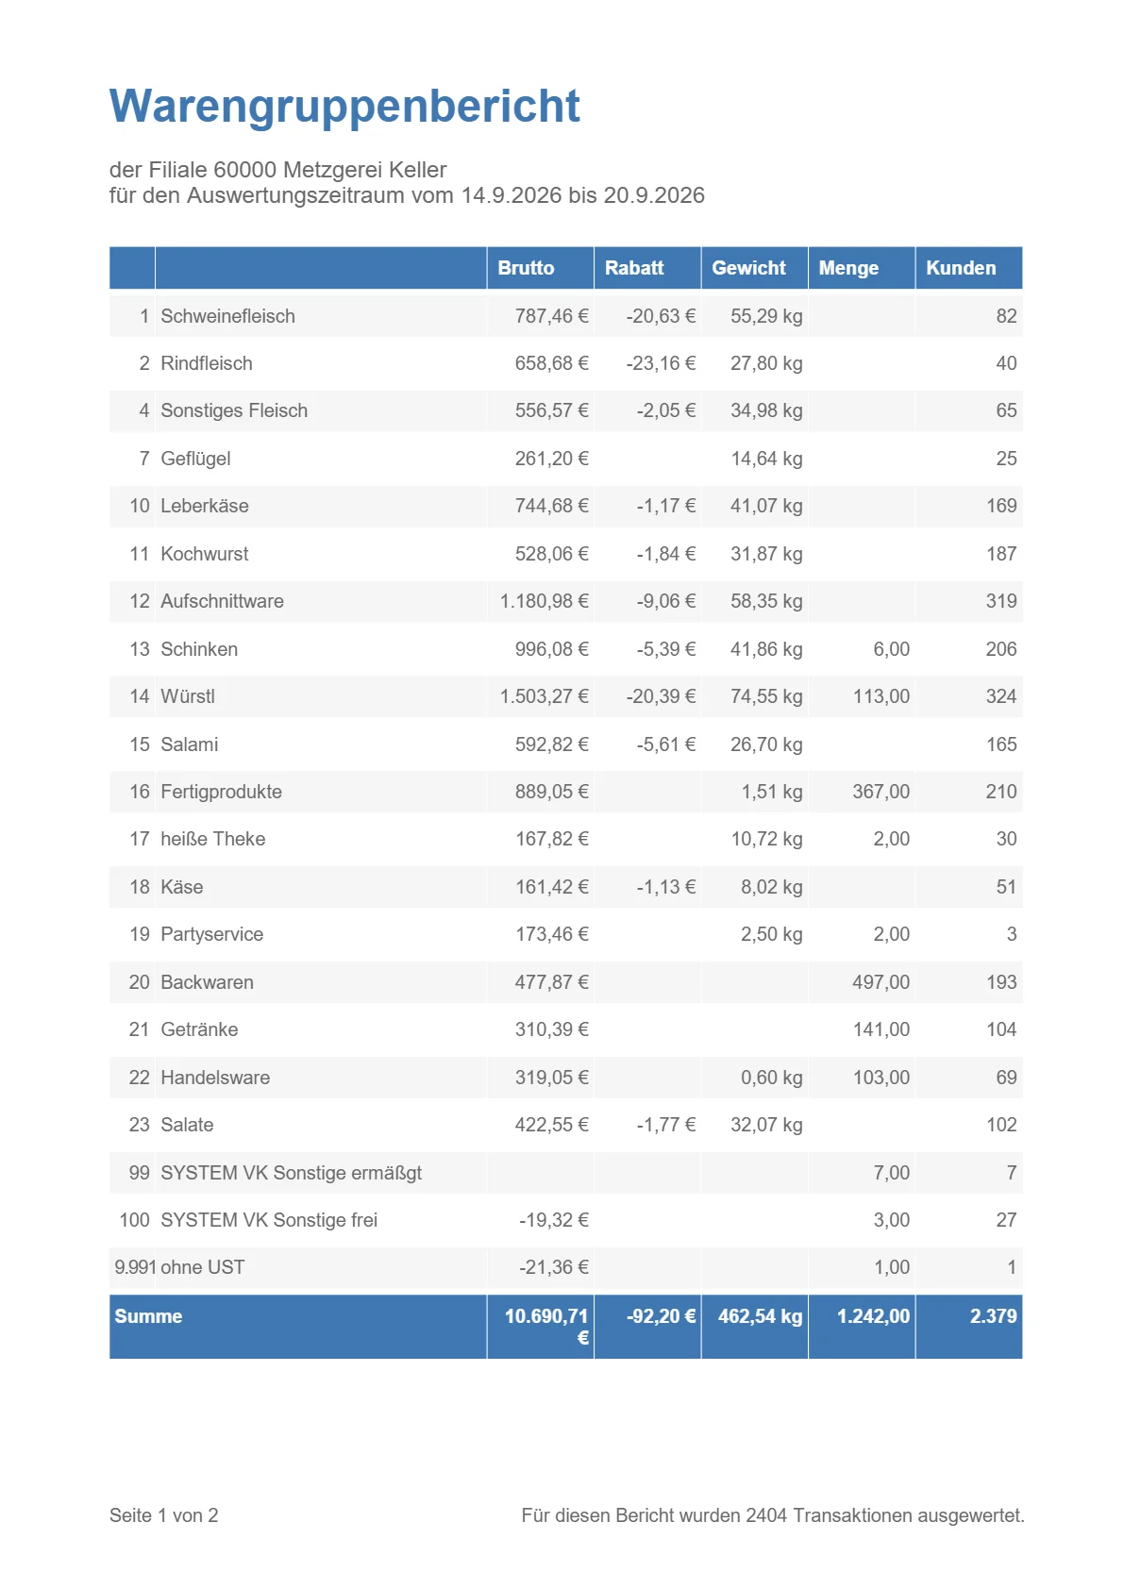Click the Backwaren Menge value 497,00
The height and width of the screenshot is (1589, 1124).
click(x=881, y=982)
